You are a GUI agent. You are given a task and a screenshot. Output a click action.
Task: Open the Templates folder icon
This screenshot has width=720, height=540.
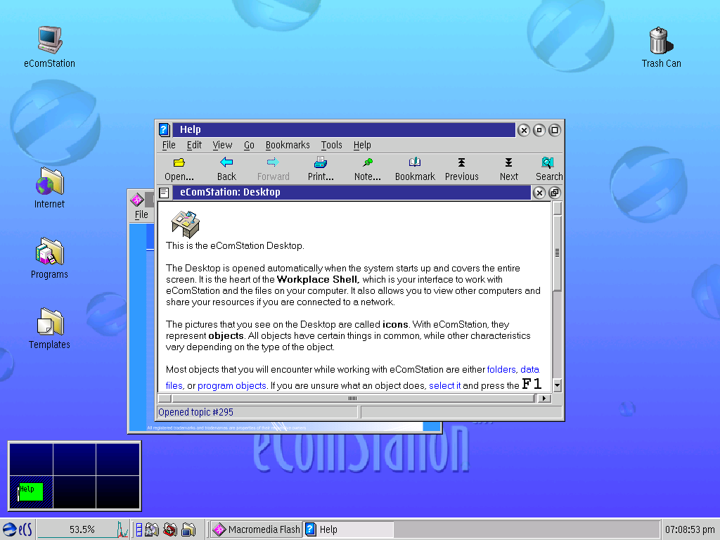point(50,322)
